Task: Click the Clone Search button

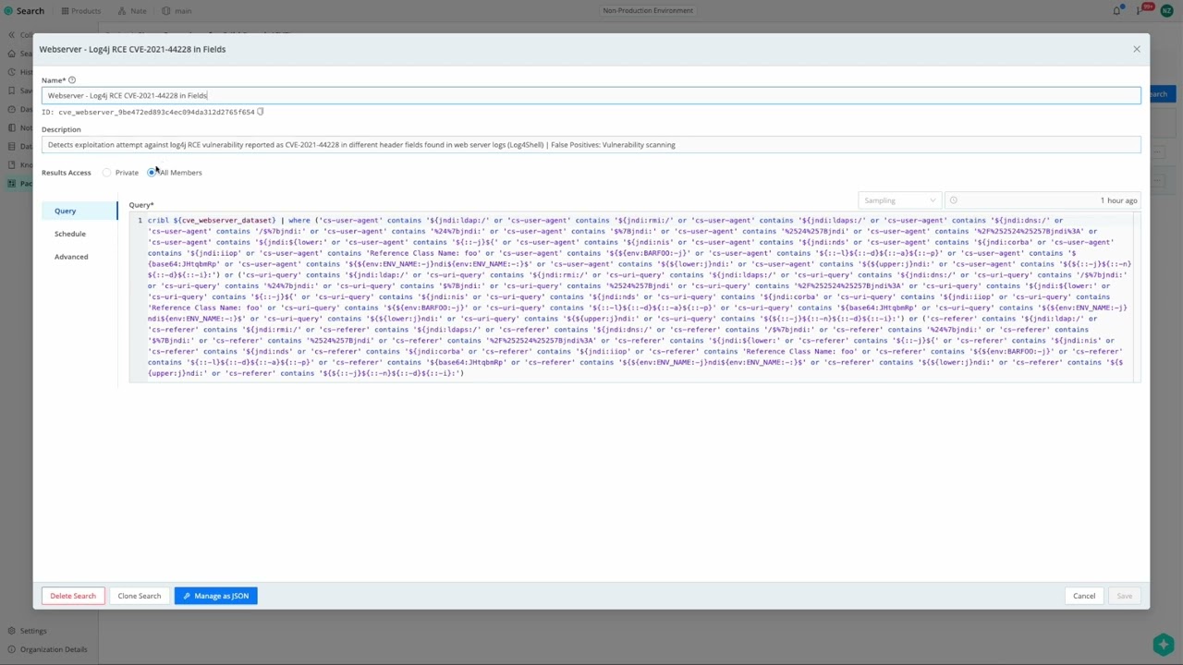Action: click(x=140, y=596)
